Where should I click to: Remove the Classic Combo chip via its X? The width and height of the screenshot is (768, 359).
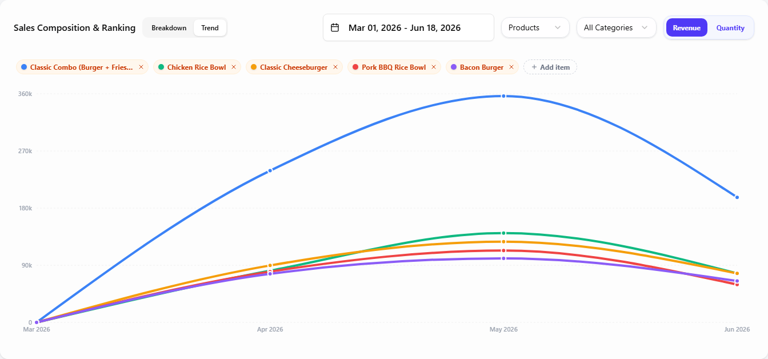(141, 67)
